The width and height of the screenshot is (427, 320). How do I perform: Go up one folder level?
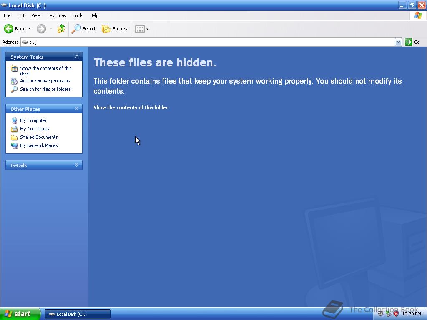(61, 29)
